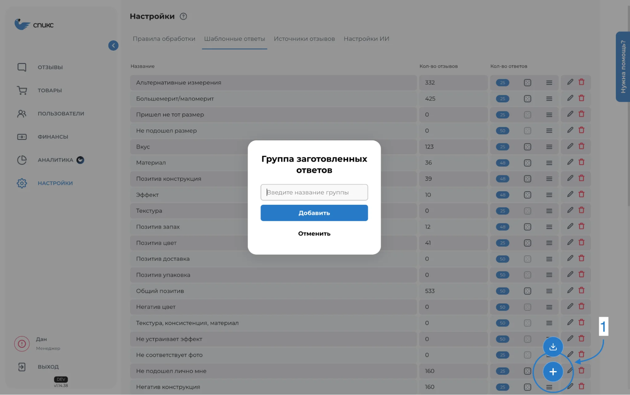This screenshot has height=395, width=630.
Task: Toggle the dice icon in Не подошел размер row
Action: pyautogui.click(x=527, y=131)
